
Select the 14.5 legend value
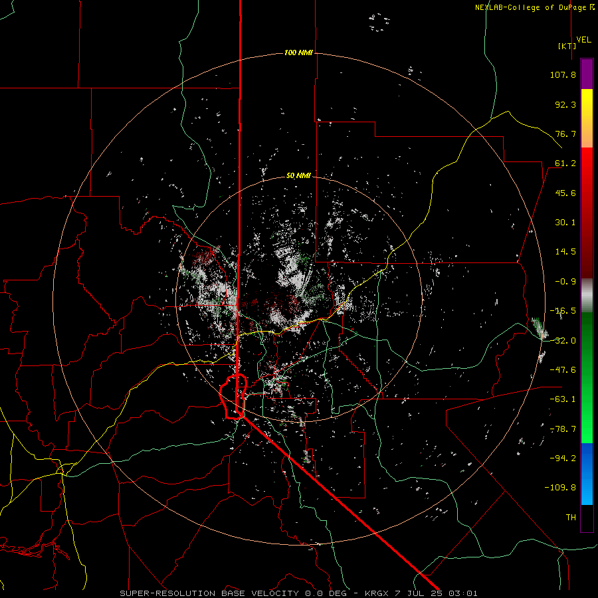click(565, 252)
